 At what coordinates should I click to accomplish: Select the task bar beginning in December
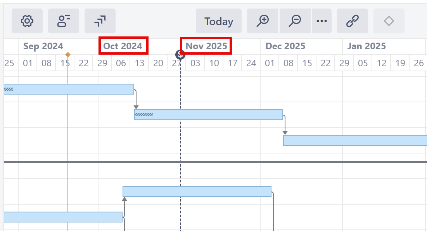click(x=349, y=140)
